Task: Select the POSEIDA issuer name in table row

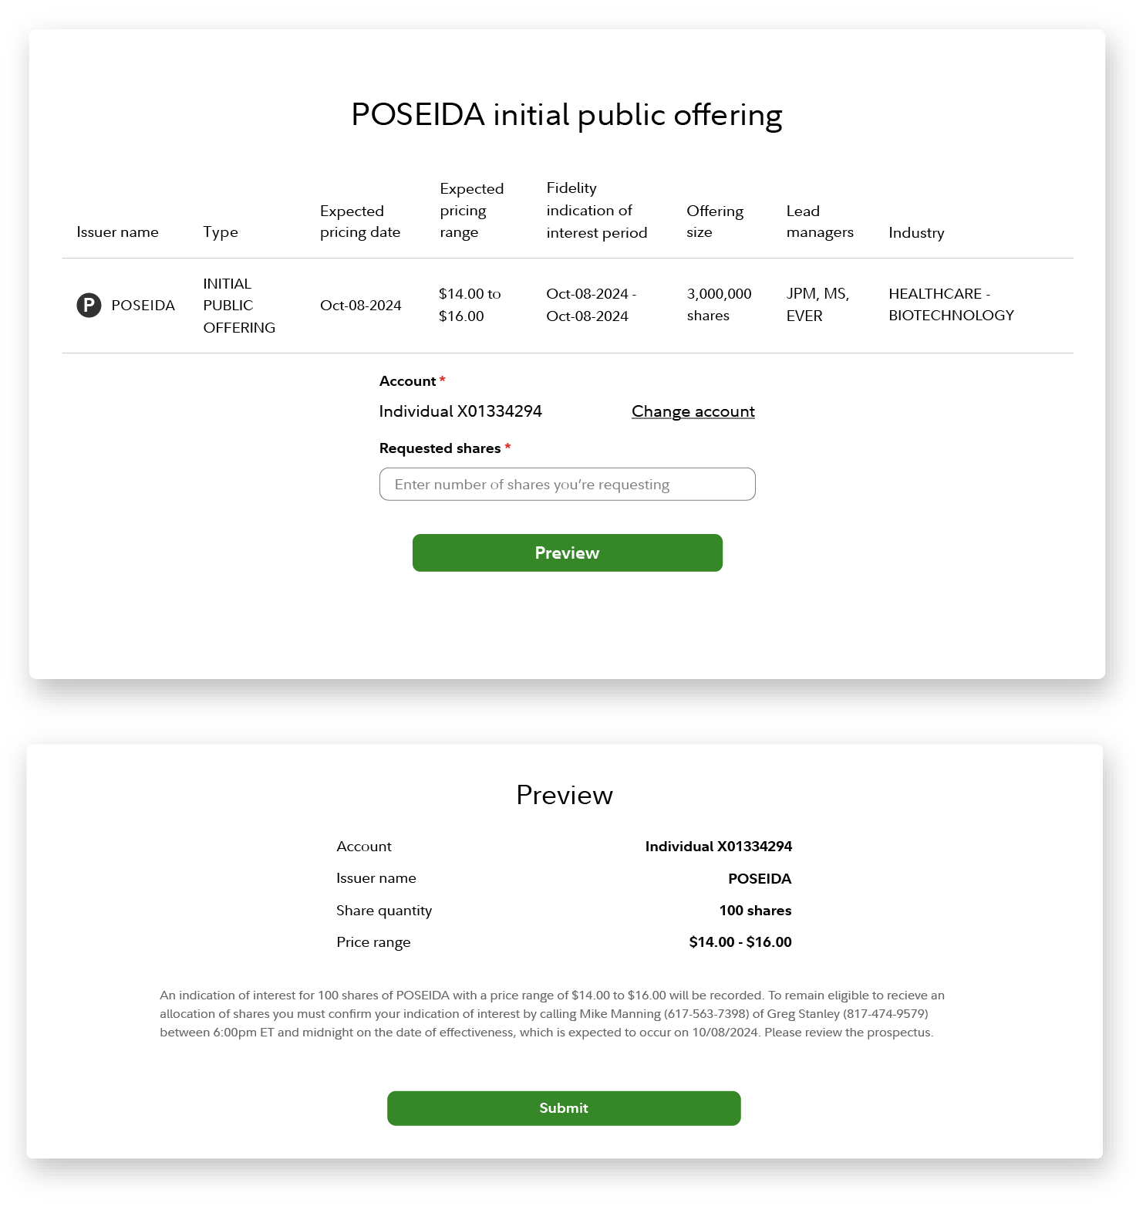Action: [143, 305]
